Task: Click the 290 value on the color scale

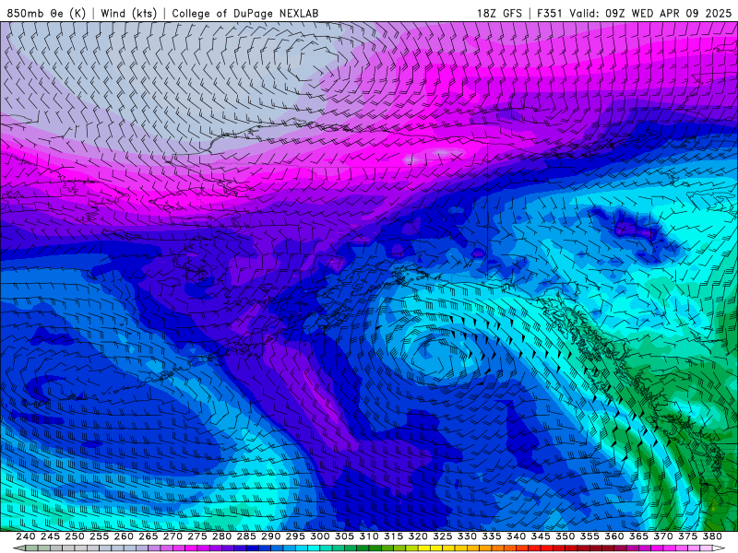Action: pyautogui.click(x=270, y=536)
